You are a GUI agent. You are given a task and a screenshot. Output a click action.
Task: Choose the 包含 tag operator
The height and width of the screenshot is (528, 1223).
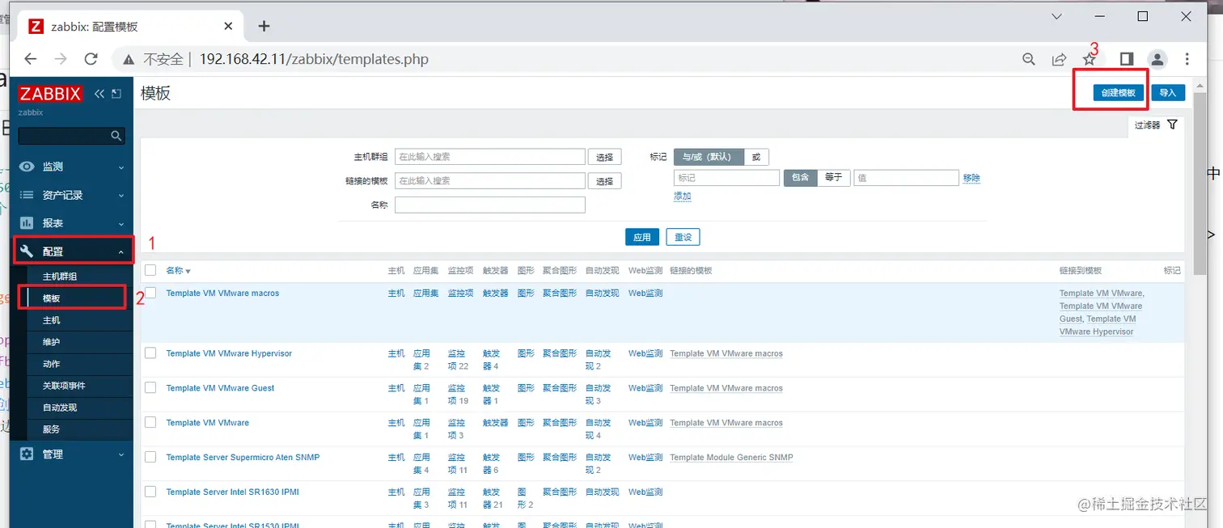(800, 178)
